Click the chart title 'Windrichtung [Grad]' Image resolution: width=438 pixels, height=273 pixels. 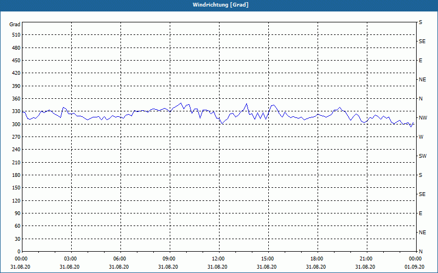[x=221, y=5]
